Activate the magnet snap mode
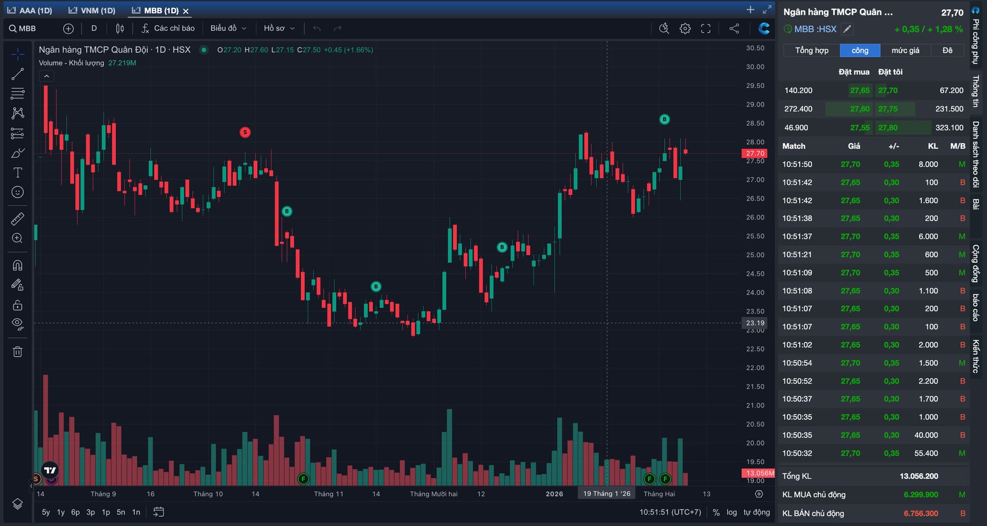The height and width of the screenshot is (526, 987). [x=17, y=265]
